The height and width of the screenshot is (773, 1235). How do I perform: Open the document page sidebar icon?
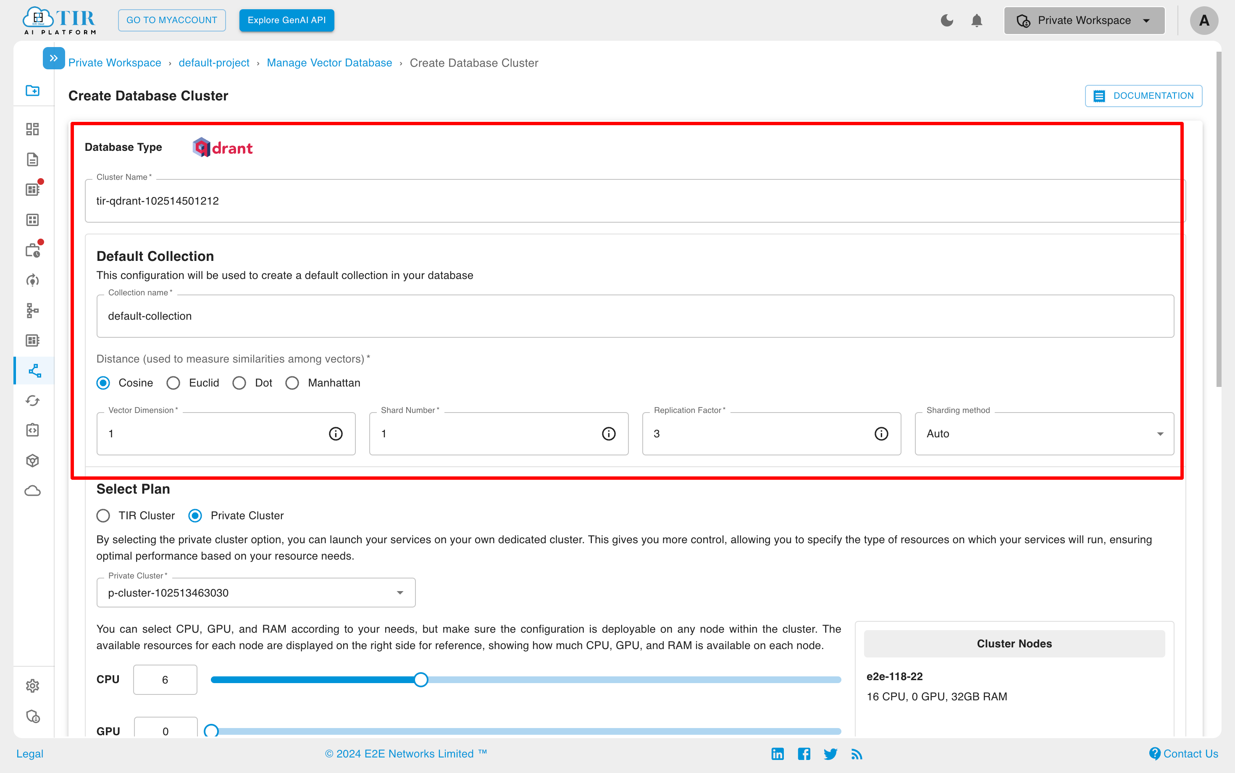pos(33,160)
